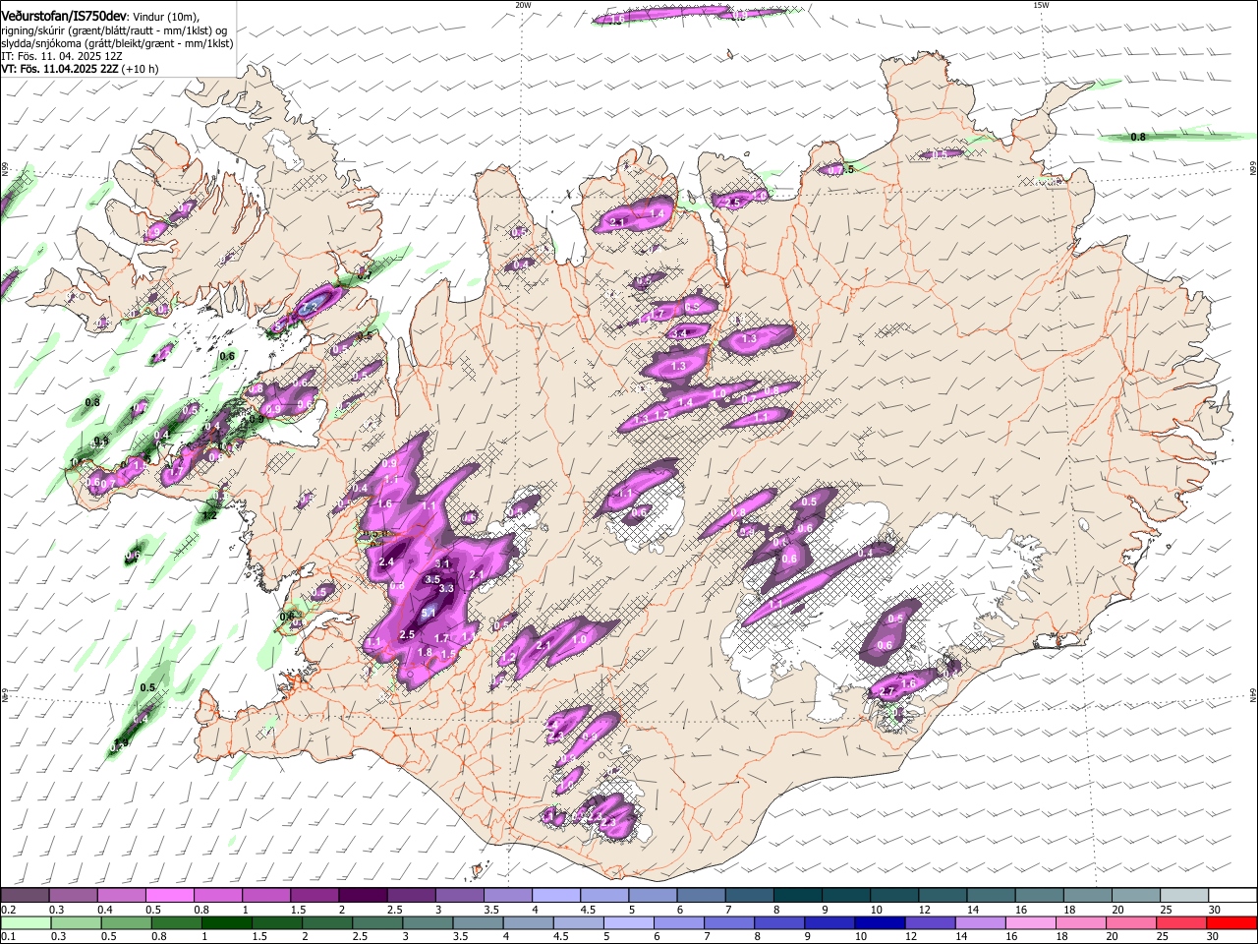1258x944 pixels.
Task: Select the "rigning/skúrir" legend description line
Action: [x=116, y=29]
